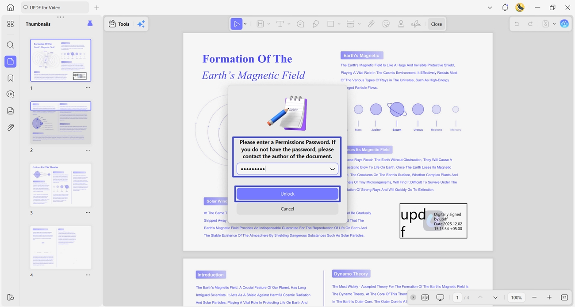Screen dimensions: 575x307
Task: Edit the current page number field
Action: 457,297
